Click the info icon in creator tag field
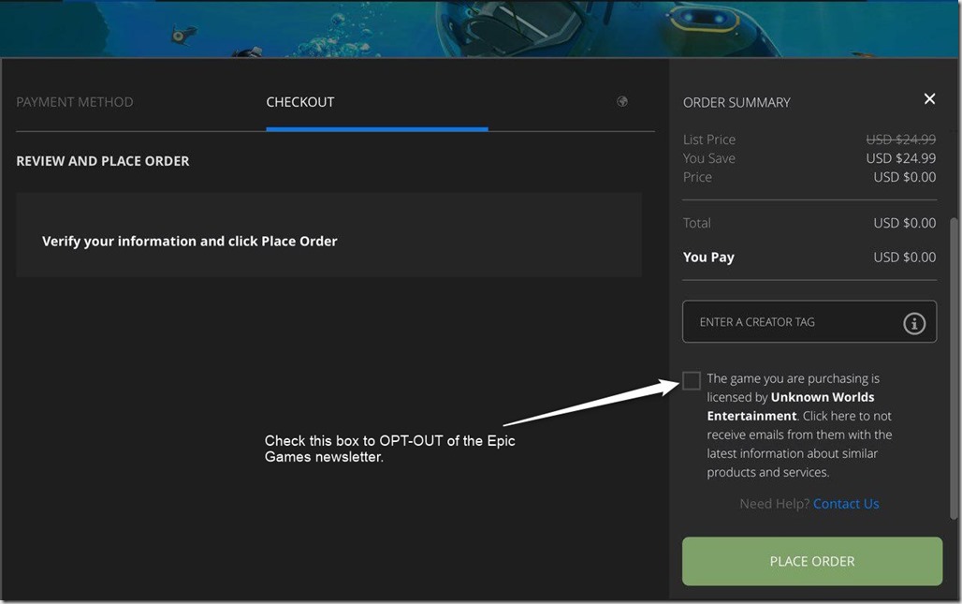The width and height of the screenshot is (962, 604). [913, 323]
